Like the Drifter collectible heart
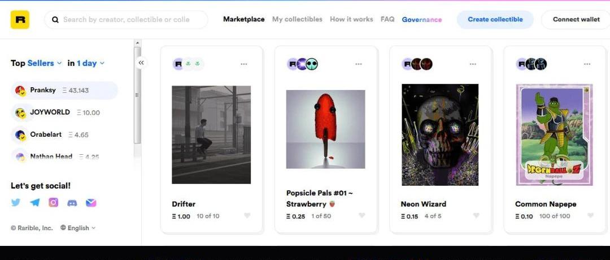The image size is (610, 260). (247, 216)
